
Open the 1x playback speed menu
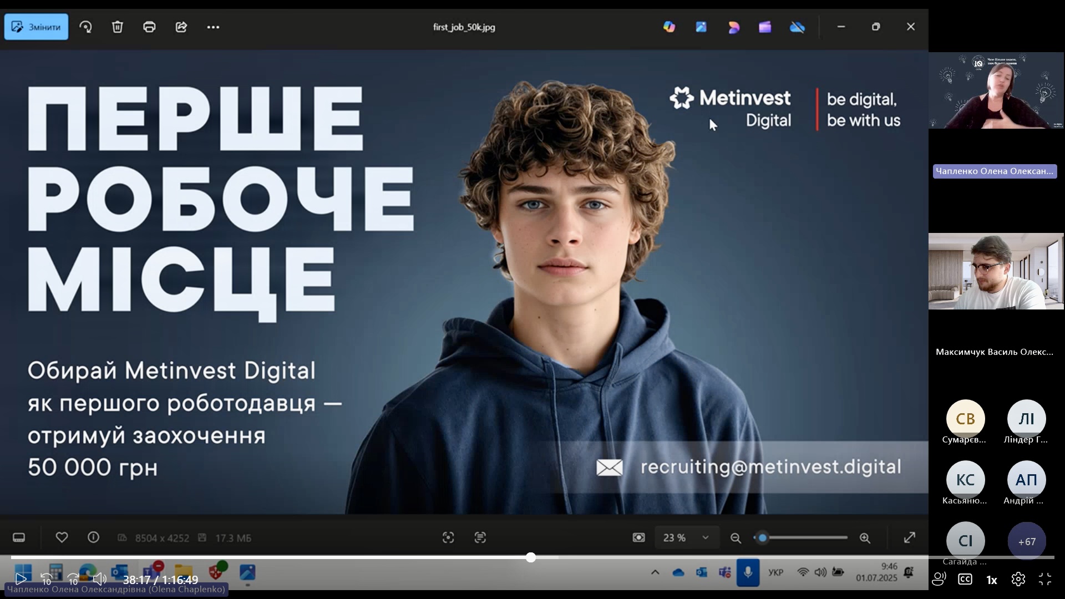[992, 580]
